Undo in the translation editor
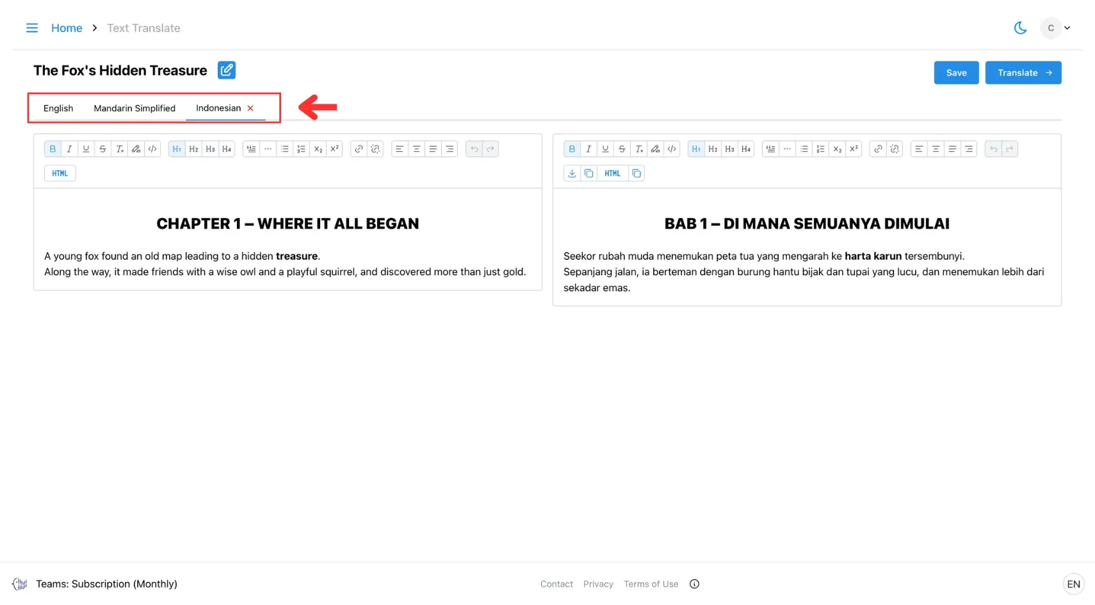Image resolution: width=1095 pixels, height=605 pixels. [993, 149]
